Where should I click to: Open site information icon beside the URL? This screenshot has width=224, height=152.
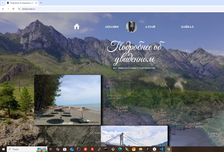pyautogui.click(x=19, y=9)
